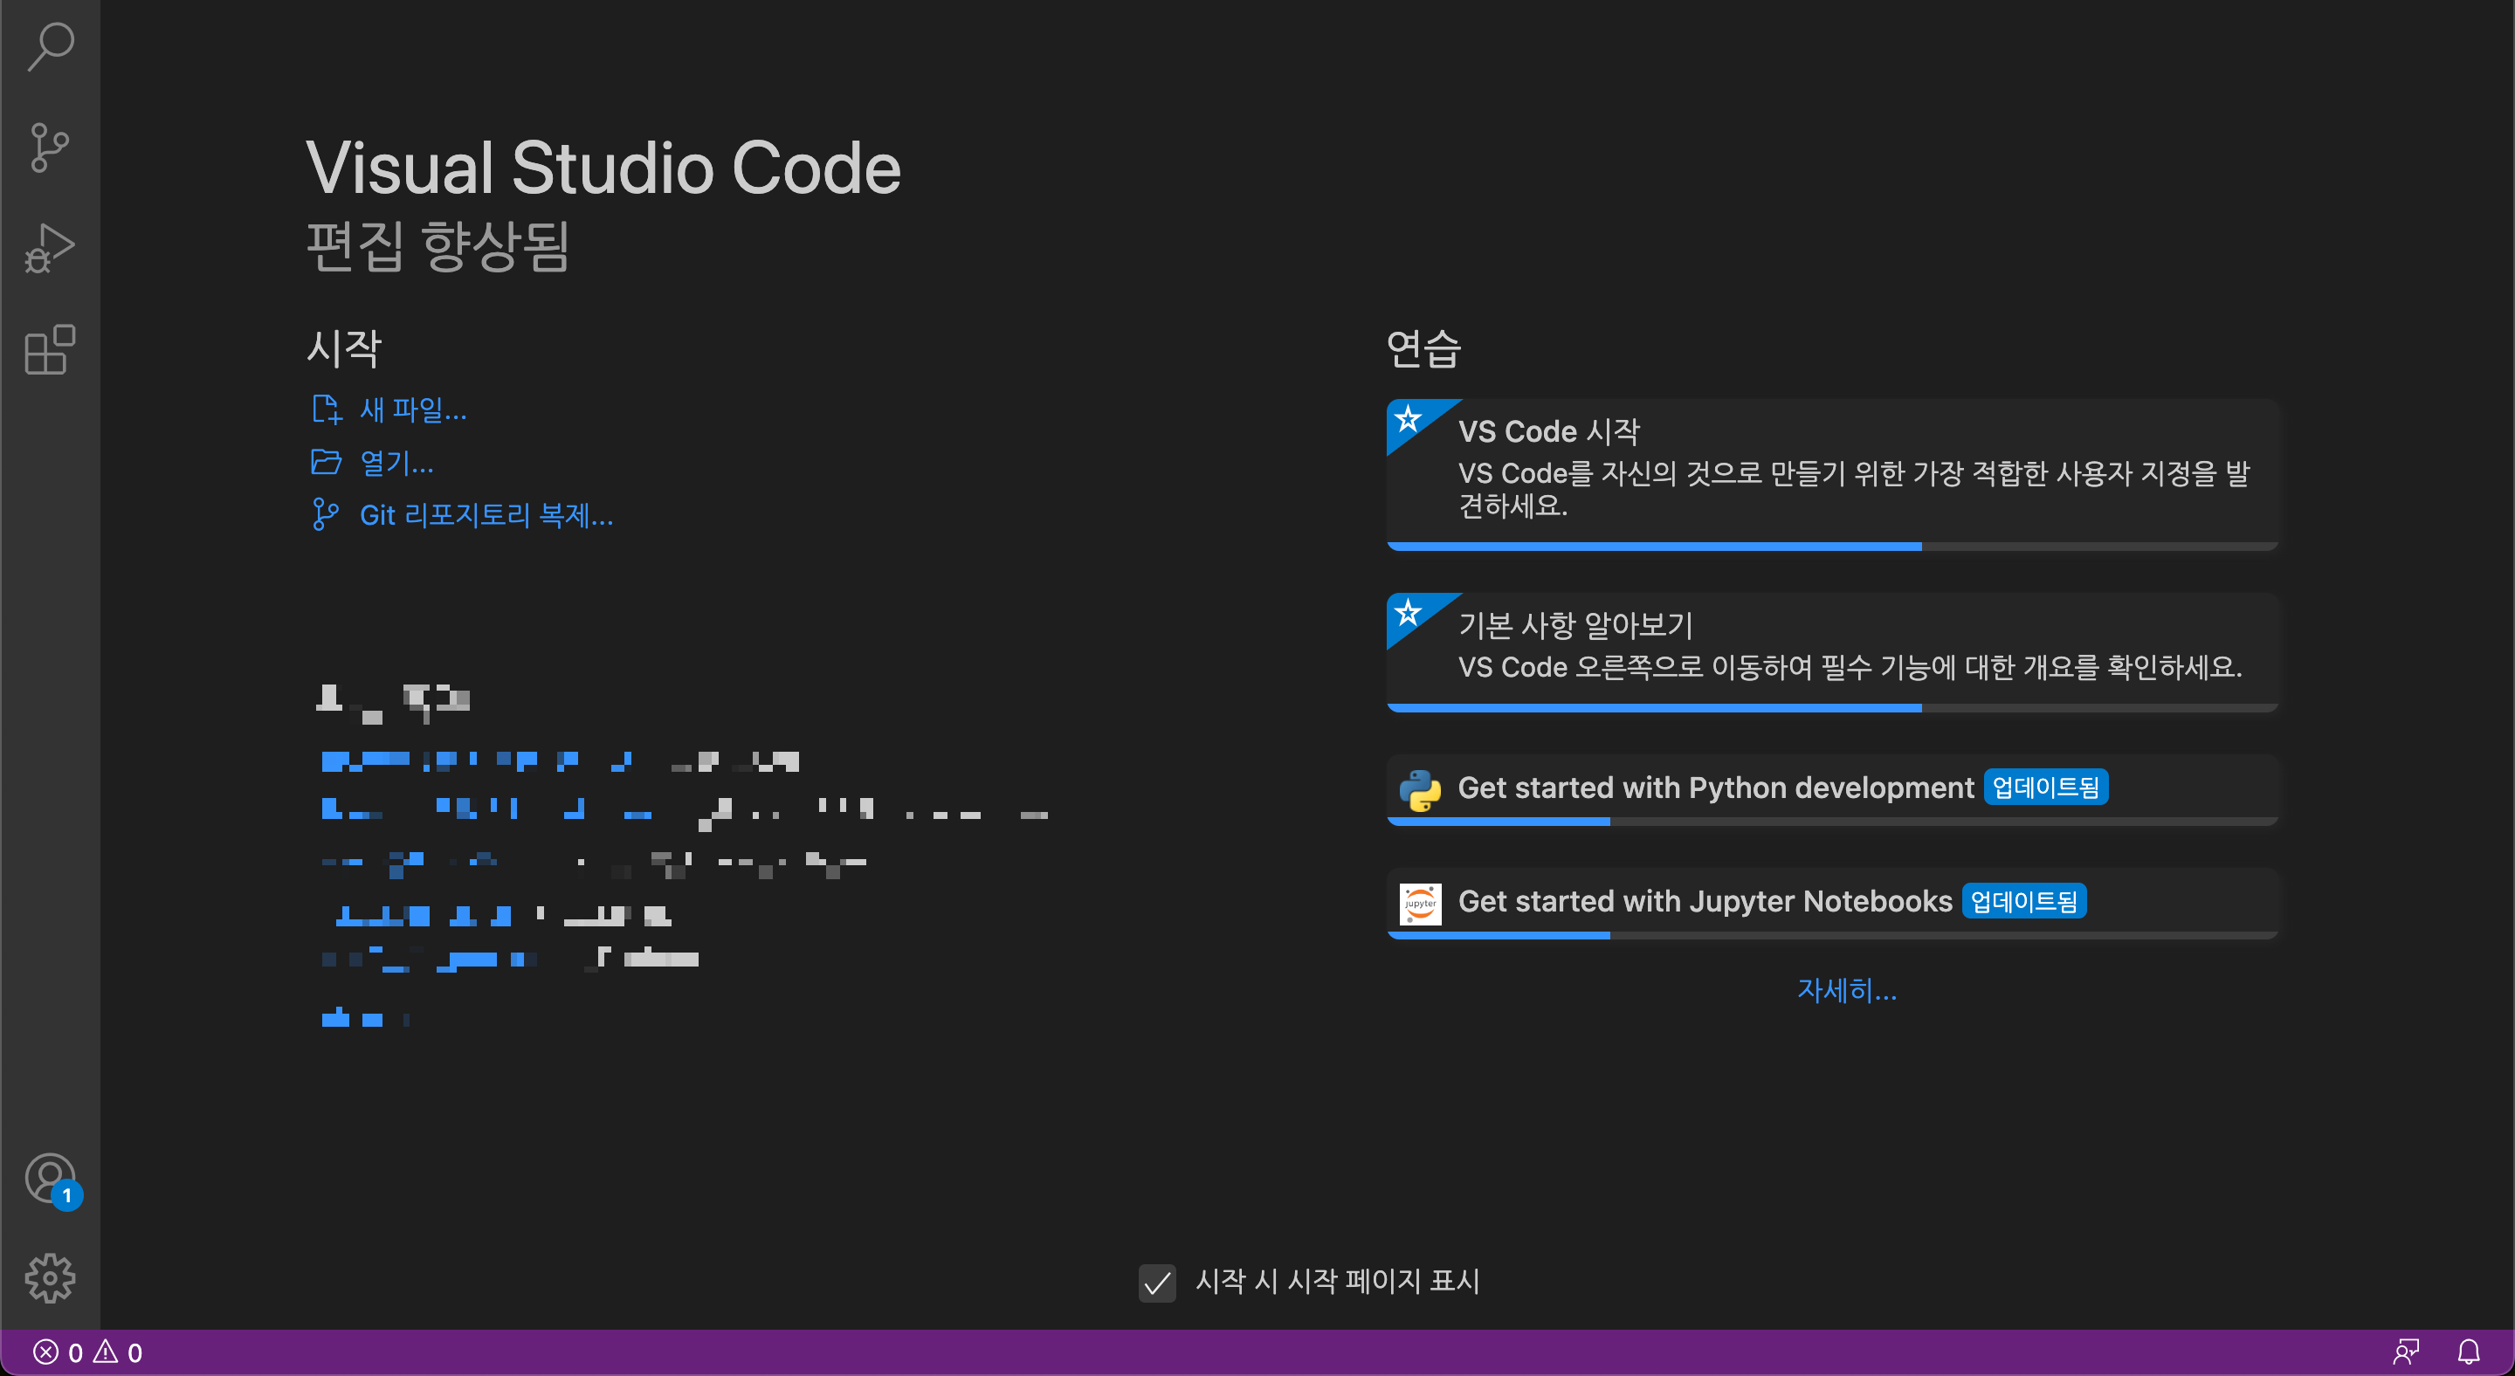2515x1376 pixels.
Task: Click progress bar under Jupyter Notebooks card
Action: (1831, 935)
